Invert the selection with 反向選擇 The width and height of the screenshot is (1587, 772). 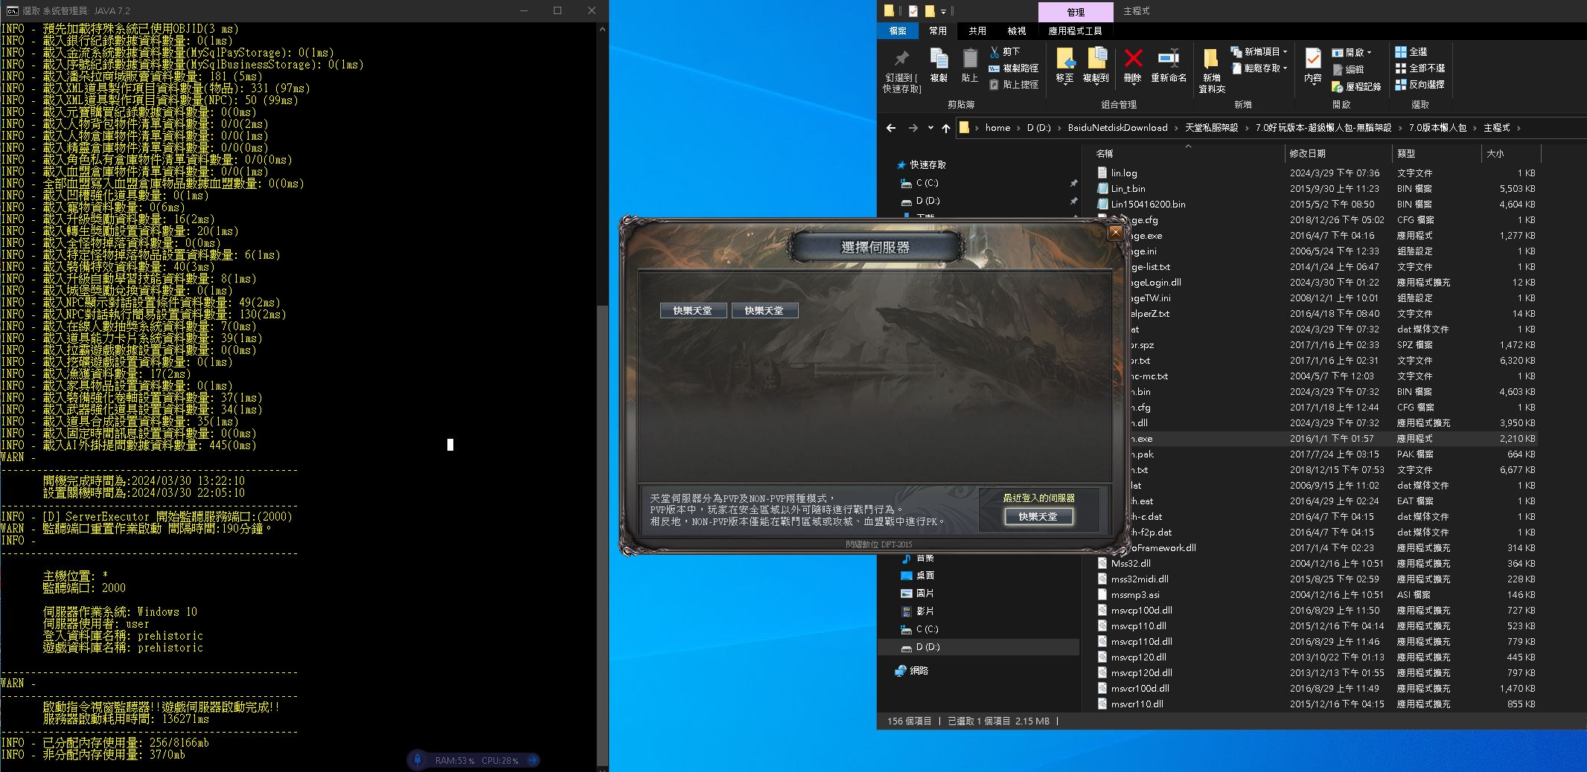(x=1420, y=84)
